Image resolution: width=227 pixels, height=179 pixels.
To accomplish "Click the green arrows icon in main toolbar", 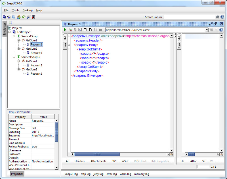I will 24,17.
